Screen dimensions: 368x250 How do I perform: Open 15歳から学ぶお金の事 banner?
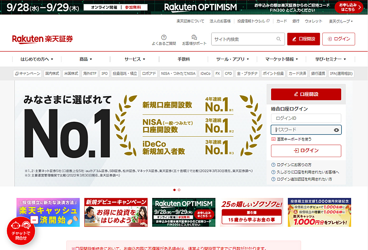point(251,212)
